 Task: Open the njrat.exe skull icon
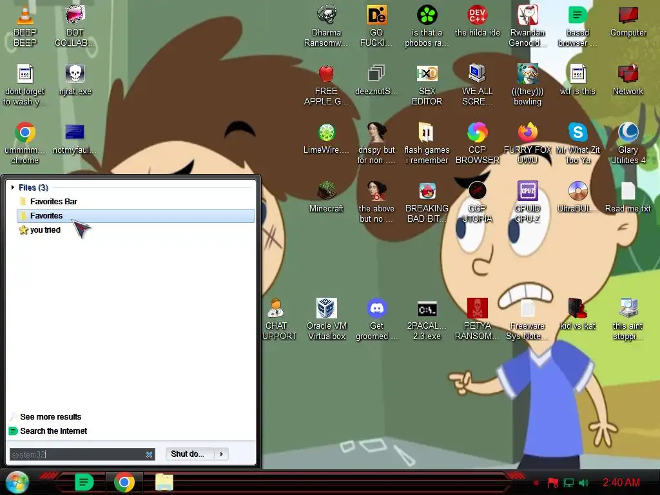(75, 74)
